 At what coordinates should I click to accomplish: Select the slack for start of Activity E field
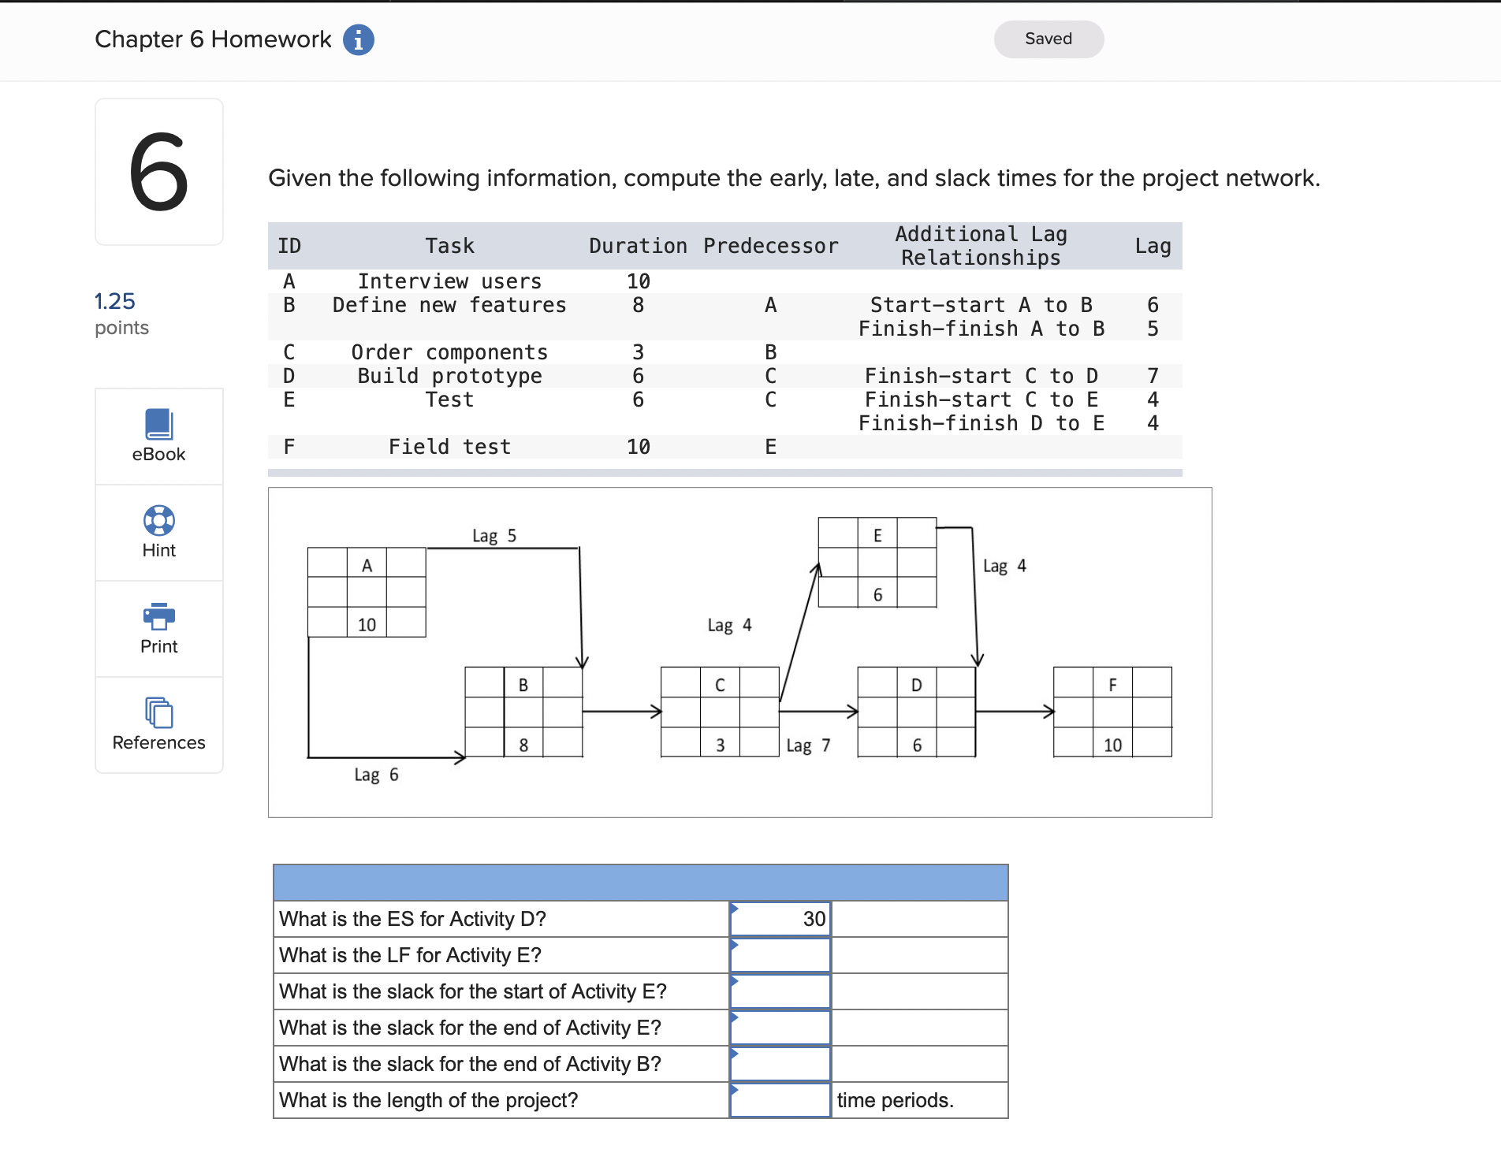click(x=779, y=991)
